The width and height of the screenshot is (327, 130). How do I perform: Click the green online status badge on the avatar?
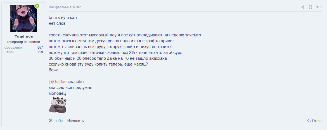click(37, 6)
